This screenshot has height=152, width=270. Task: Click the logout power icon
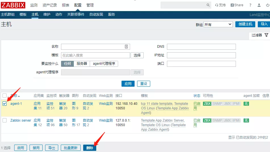pyautogui.click(x=267, y=5)
